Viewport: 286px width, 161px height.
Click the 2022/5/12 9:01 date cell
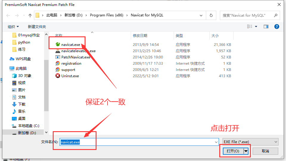pos(146,76)
